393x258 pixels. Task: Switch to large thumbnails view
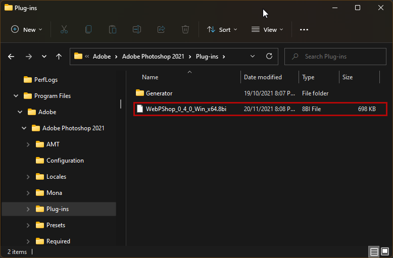tap(385, 251)
